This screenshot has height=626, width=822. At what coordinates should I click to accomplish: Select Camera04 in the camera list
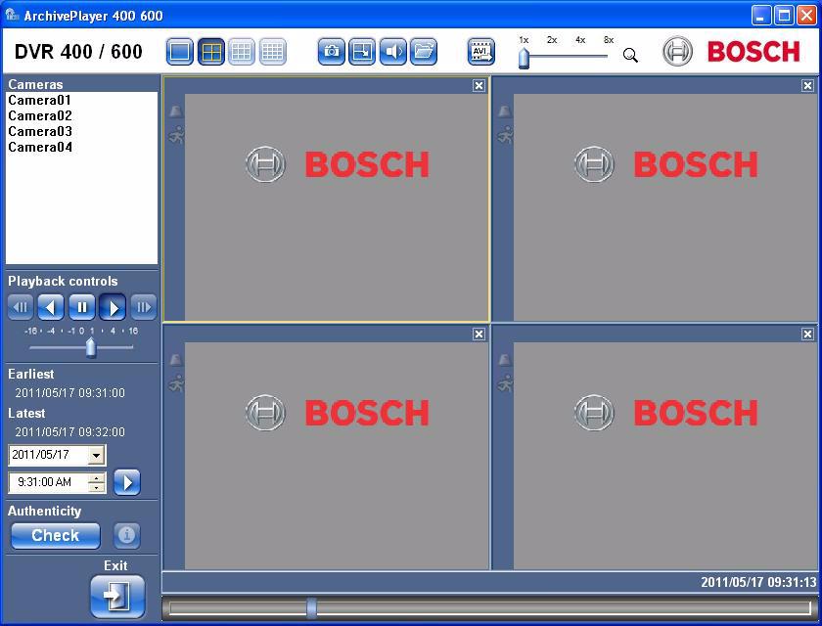click(40, 147)
